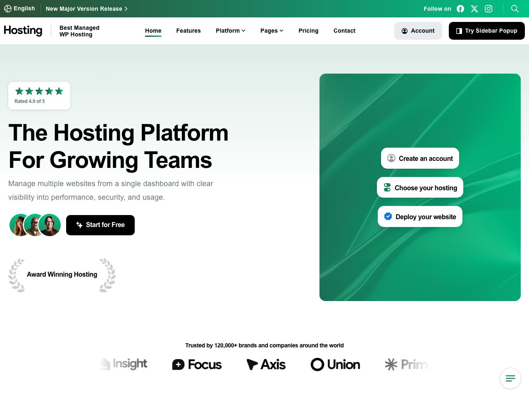Click the blue verified badge icon
The width and height of the screenshot is (529, 397).
coord(388,216)
